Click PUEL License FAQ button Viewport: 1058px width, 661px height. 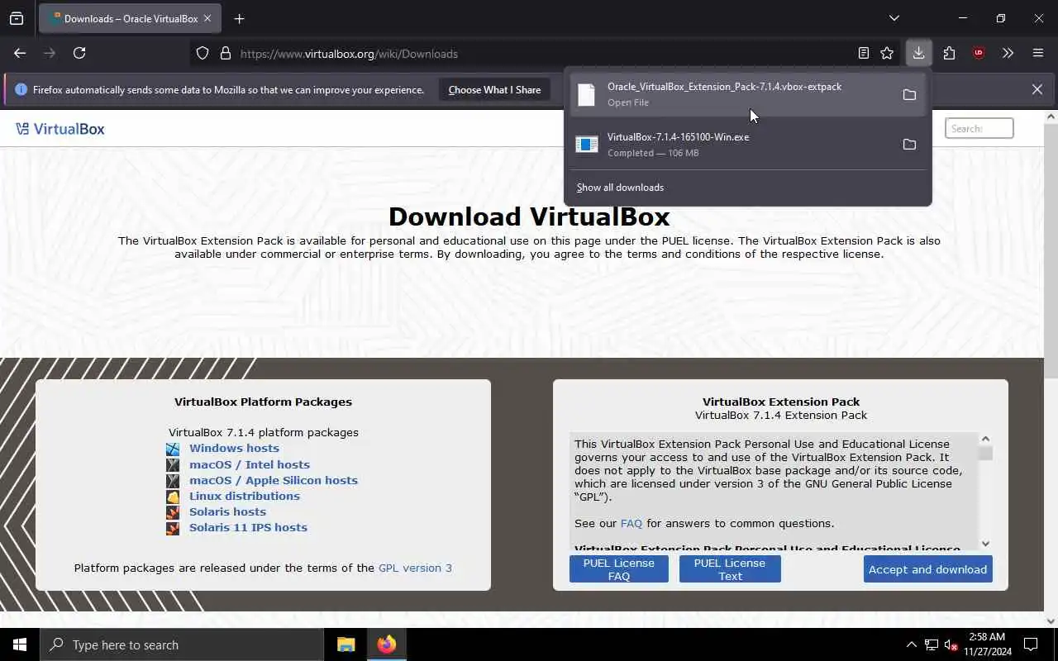(619, 569)
